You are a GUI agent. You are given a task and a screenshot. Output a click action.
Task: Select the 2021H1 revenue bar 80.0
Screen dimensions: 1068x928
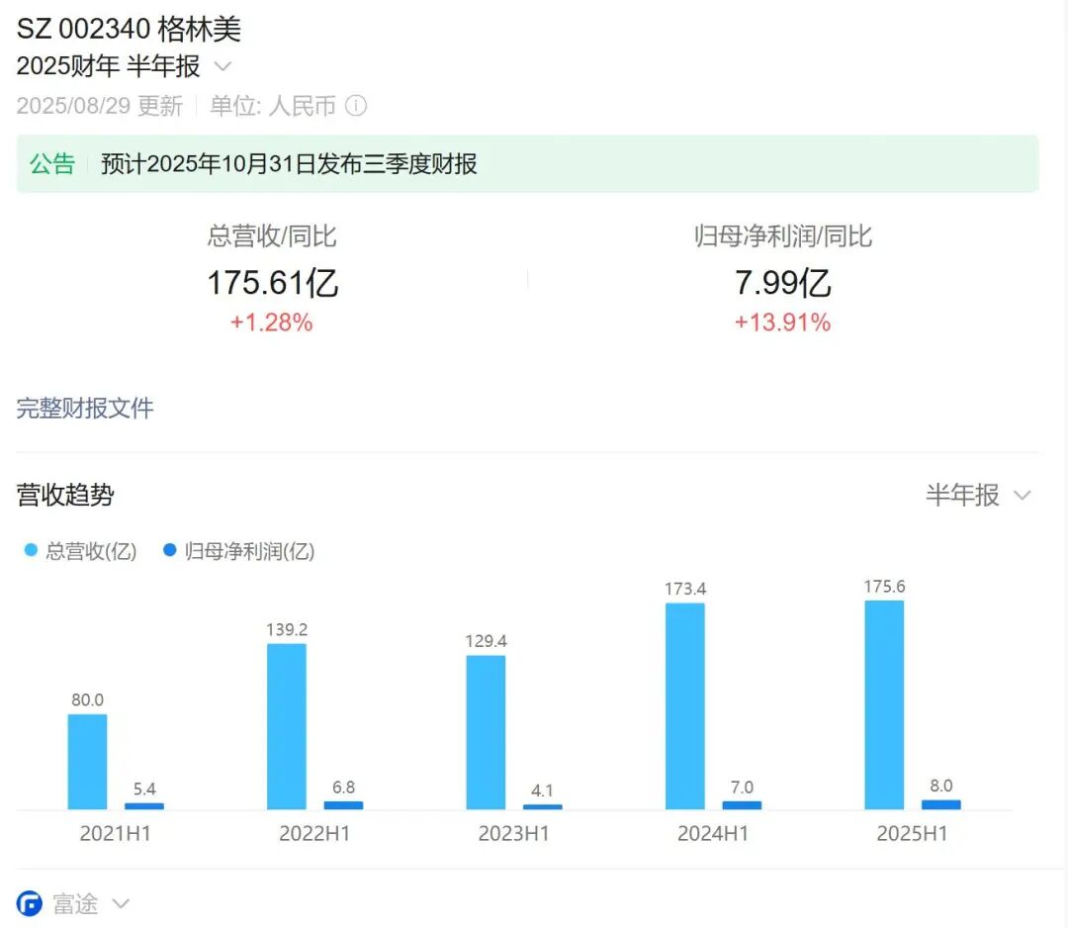point(87,762)
